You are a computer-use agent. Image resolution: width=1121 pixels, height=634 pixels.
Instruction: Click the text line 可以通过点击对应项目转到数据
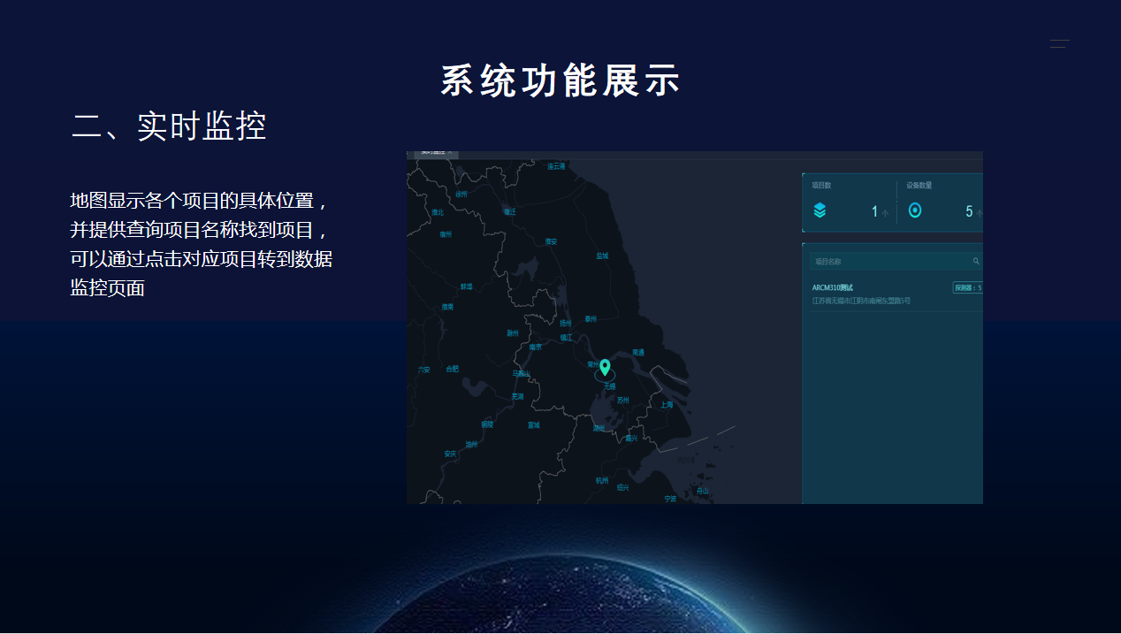pos(202,259)
